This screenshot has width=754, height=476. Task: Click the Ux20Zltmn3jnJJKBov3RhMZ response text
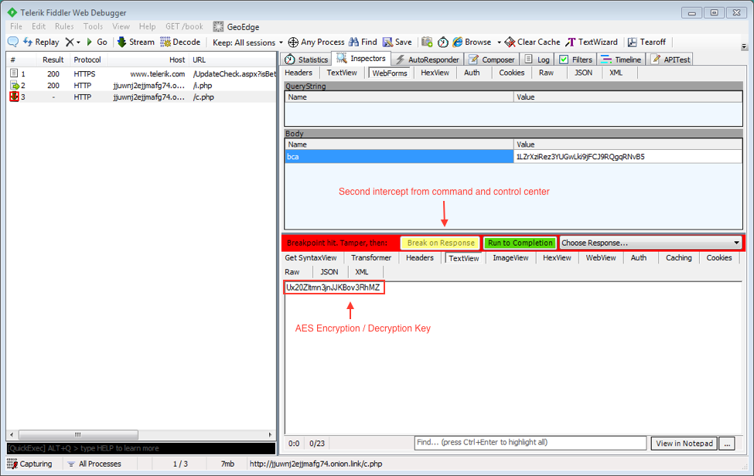(333, 287)
